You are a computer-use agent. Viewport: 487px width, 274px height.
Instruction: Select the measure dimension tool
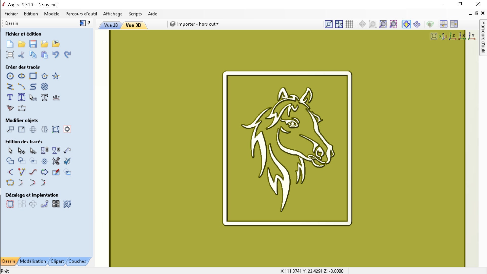pos(22,108)
